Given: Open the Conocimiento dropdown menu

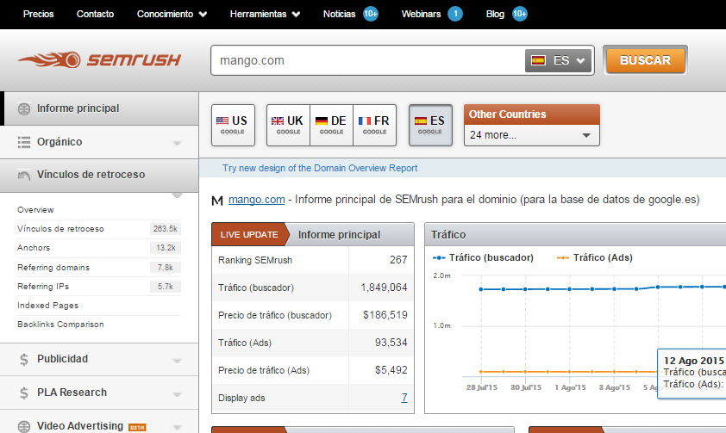Looking at the screenshot, I should (x=172, y=14).
